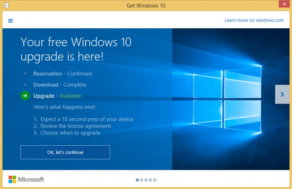Go to next slide with right chevron

point(282,94)
